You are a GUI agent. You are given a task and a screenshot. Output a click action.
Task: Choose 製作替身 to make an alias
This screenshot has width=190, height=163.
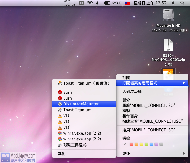tap(152, 116)
